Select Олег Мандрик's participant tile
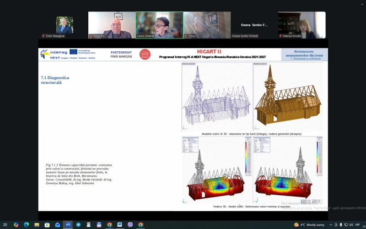Image resolution: width=366 pixels, height=229 pixels. [65, 25]
